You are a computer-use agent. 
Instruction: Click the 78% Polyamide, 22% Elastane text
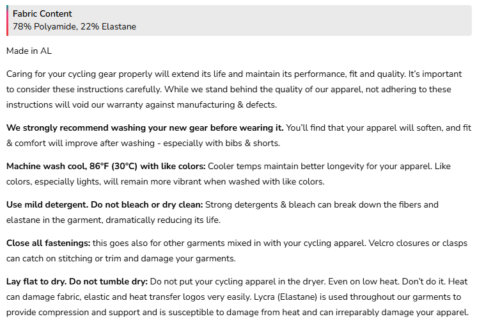[74, 27]
